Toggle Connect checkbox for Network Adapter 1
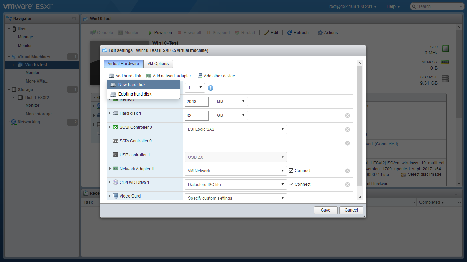The image size is (467, 262). coord(291,171)
